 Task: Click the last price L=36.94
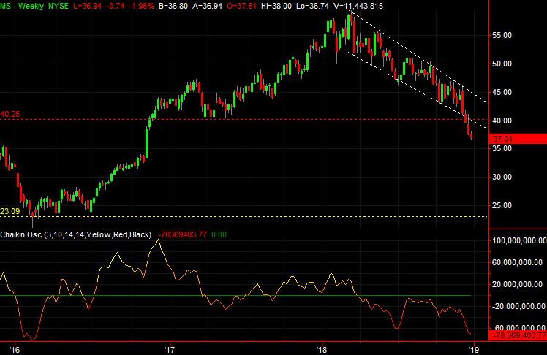88,6
